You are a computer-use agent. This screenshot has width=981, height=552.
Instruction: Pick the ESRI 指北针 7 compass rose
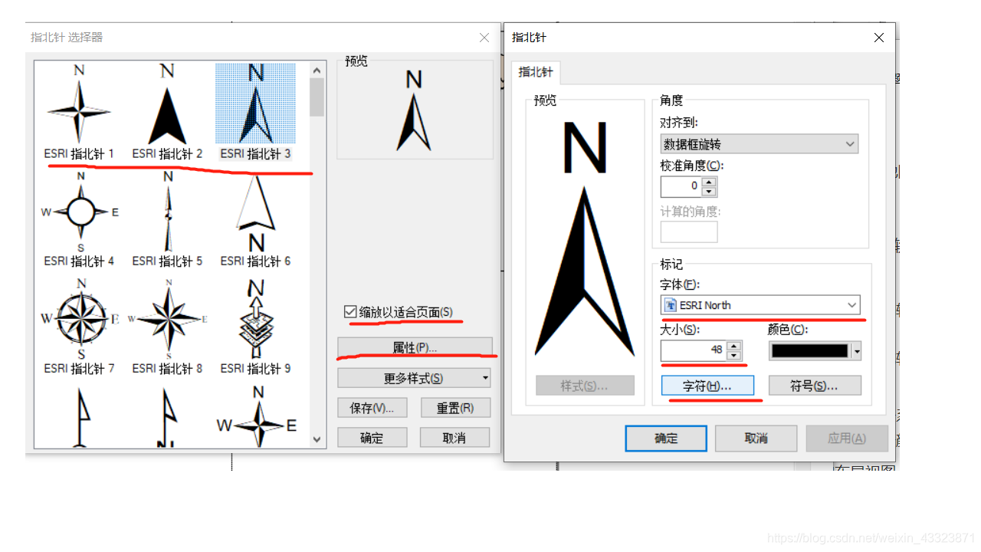[x=79, y=327]
